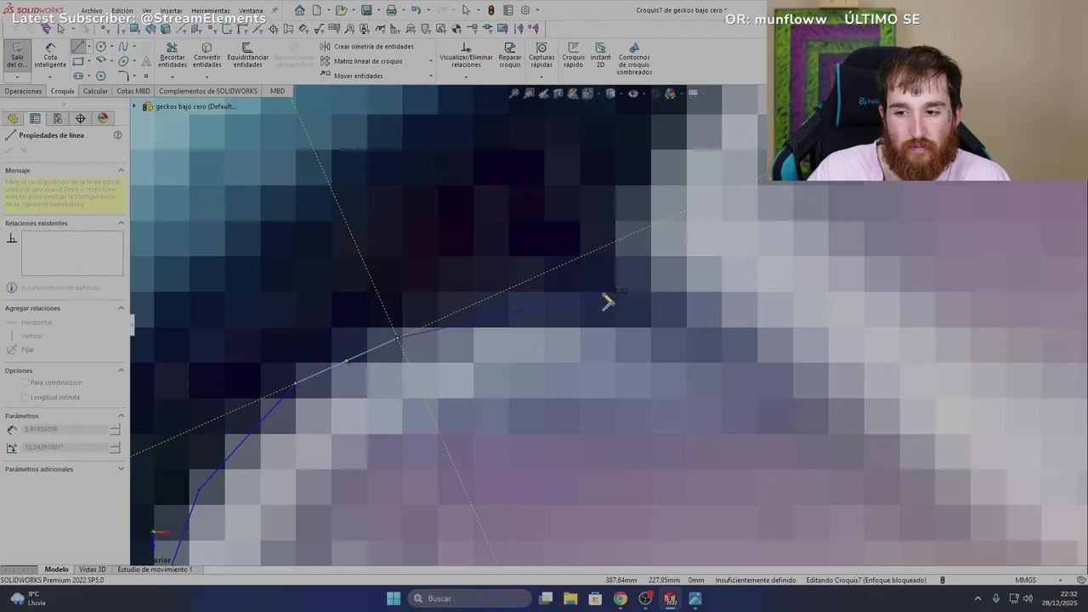Open Estudio de movimiento 1 tab
This screenshot has height=612, width=1088.
click(155, 569)
